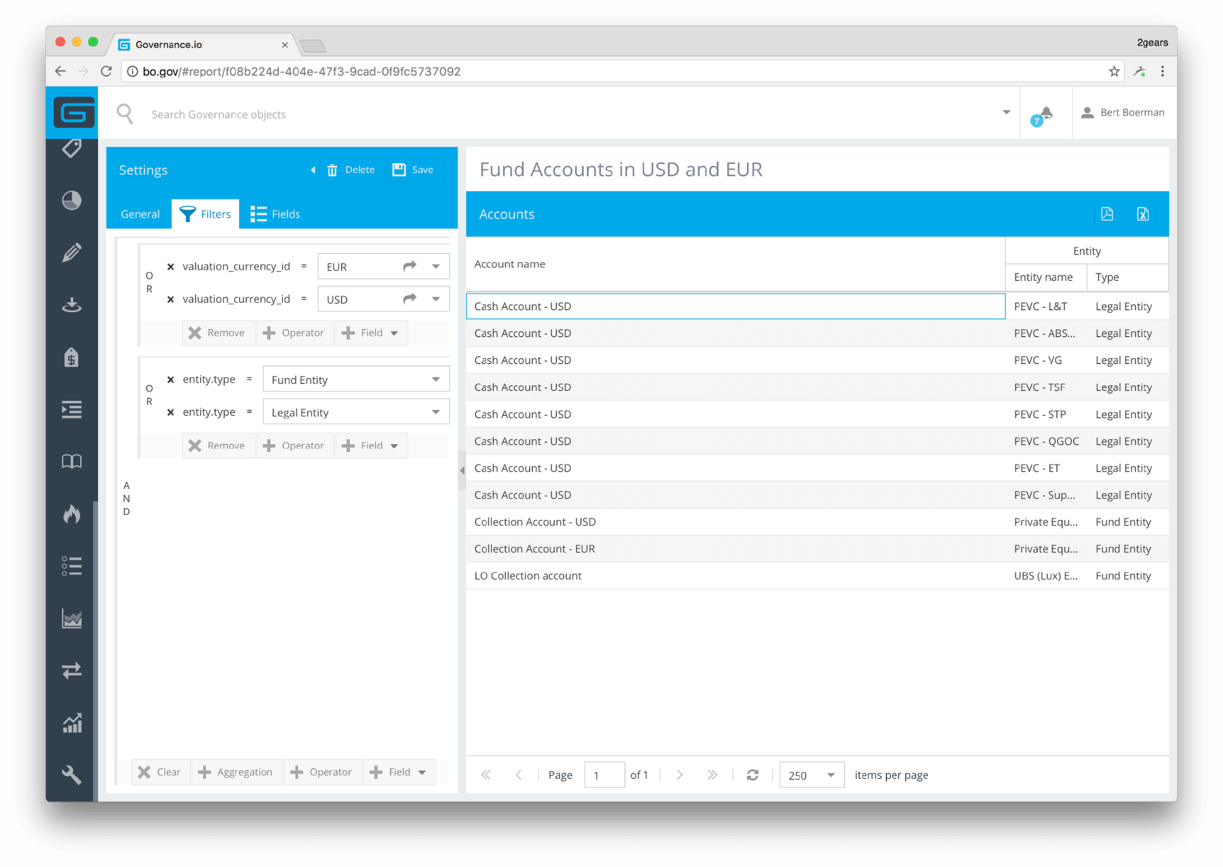Open the bar growth chart sidebar icon
Viewport: 1223px width, 867px height.
(72, 723)
